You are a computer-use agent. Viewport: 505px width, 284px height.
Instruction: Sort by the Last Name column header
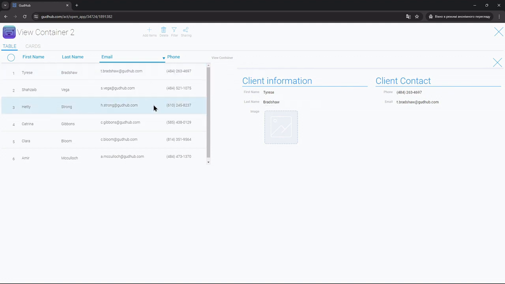(73, 57)
